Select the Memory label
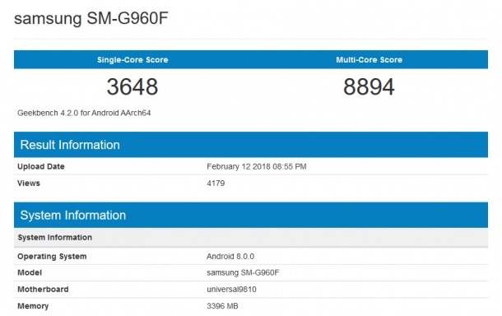This screenshot has height=316, width=502. (33, 306)
